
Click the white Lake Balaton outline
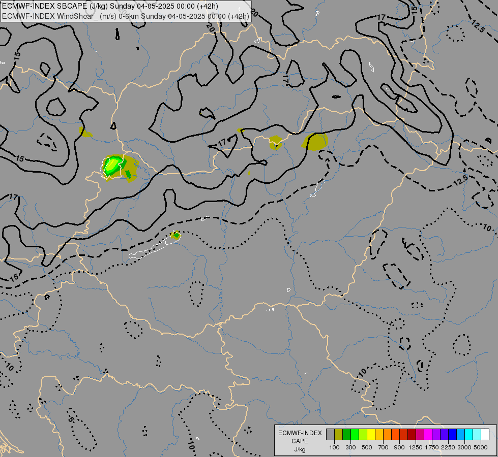pyautogui.click(x=155, y=245)
